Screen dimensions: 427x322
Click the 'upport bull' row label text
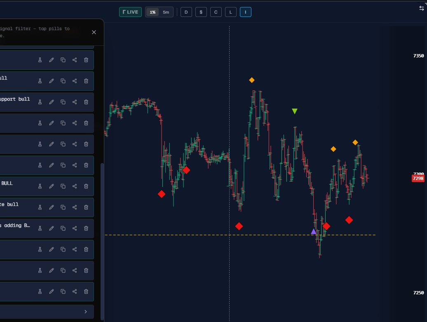coord(15,99)
